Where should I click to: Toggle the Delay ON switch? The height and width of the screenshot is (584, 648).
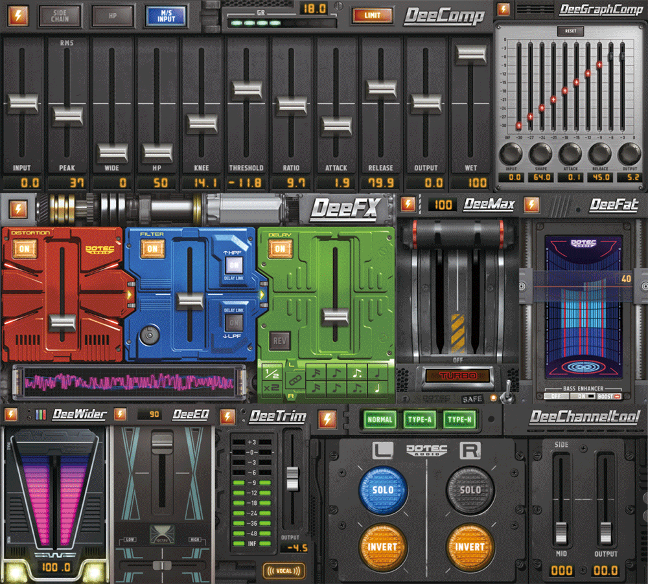point(280,249)
